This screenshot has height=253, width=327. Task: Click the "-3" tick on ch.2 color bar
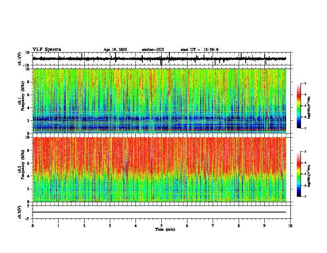tap(304, 152)
